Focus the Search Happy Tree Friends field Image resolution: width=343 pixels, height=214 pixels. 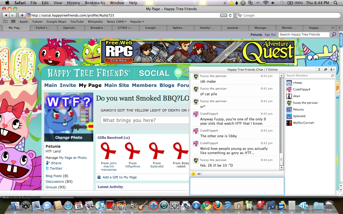304,35
